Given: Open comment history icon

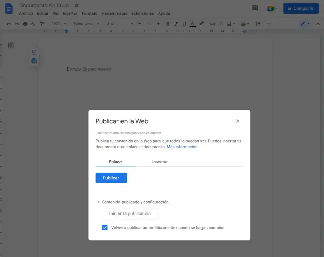Looking at the screenshot, I should click(255, 8).
